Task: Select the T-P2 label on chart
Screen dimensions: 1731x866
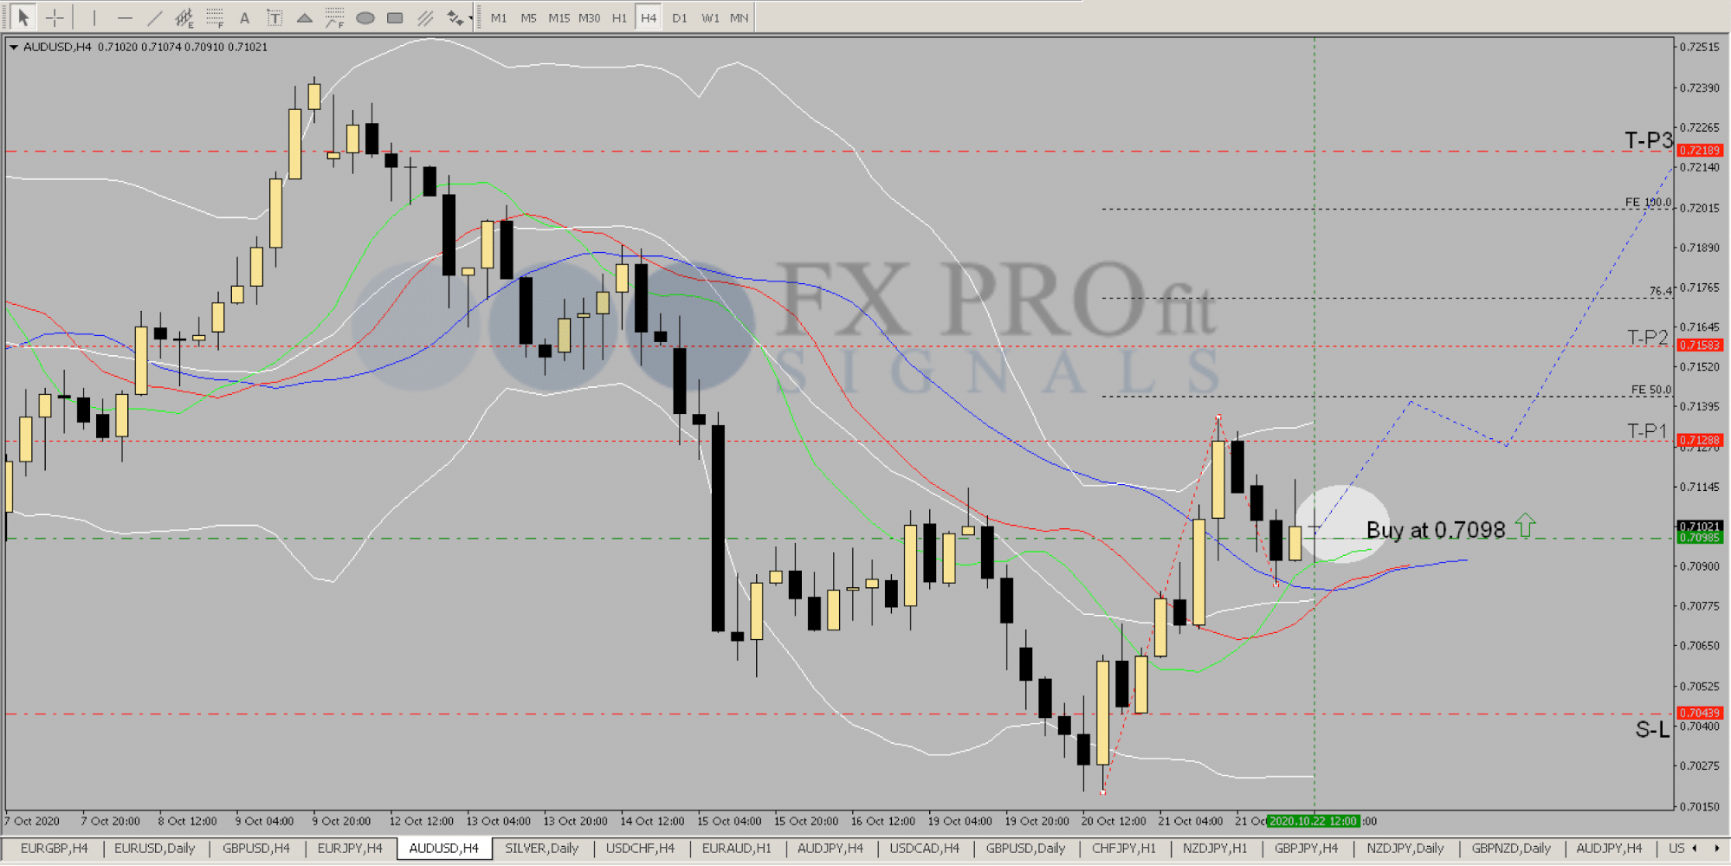Action: click(1647, 337)
